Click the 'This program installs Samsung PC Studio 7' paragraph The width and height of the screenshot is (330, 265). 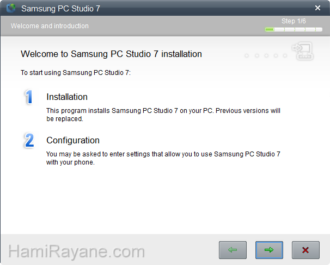[163, 115]
